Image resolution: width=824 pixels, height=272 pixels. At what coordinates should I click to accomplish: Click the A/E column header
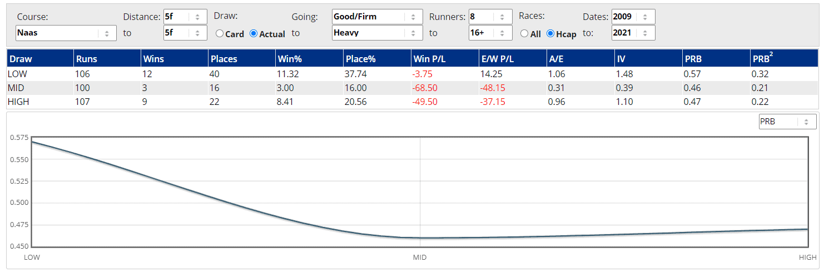click(556, 58)
